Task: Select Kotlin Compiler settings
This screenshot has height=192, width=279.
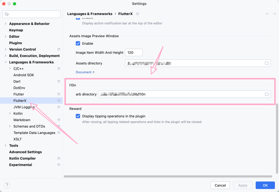Action: coord(22,158)
